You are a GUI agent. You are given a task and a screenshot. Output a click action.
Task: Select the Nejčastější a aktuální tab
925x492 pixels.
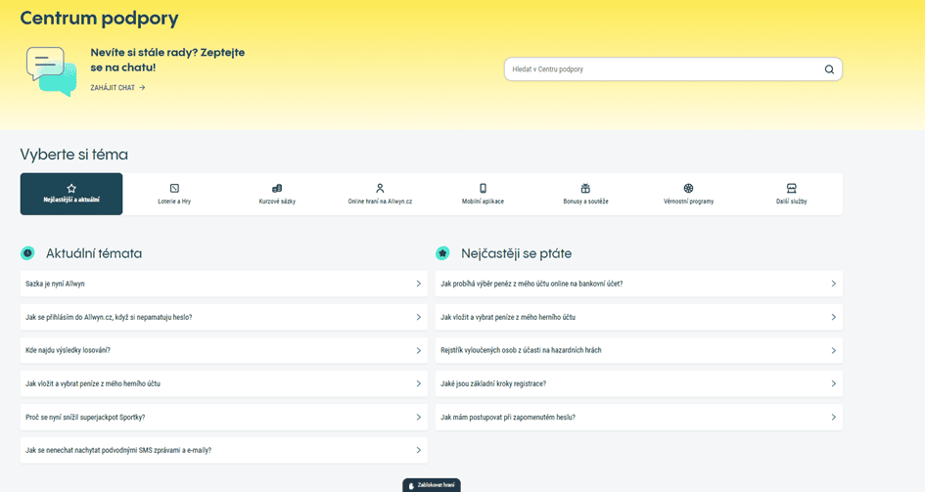[x=71, y=194]
